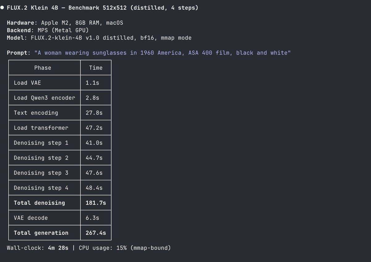The height and width of the screenshot is (262, 371).
Task: Select the Load transformer row label
Action: coord(41,128)
